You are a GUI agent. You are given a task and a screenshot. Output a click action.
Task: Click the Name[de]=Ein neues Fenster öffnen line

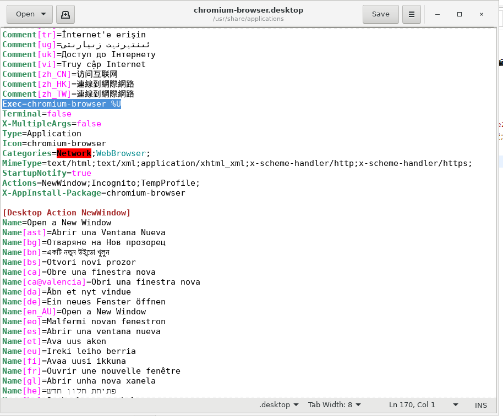coord(84,302)
